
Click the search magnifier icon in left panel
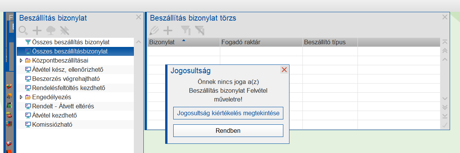click(23, 30)
